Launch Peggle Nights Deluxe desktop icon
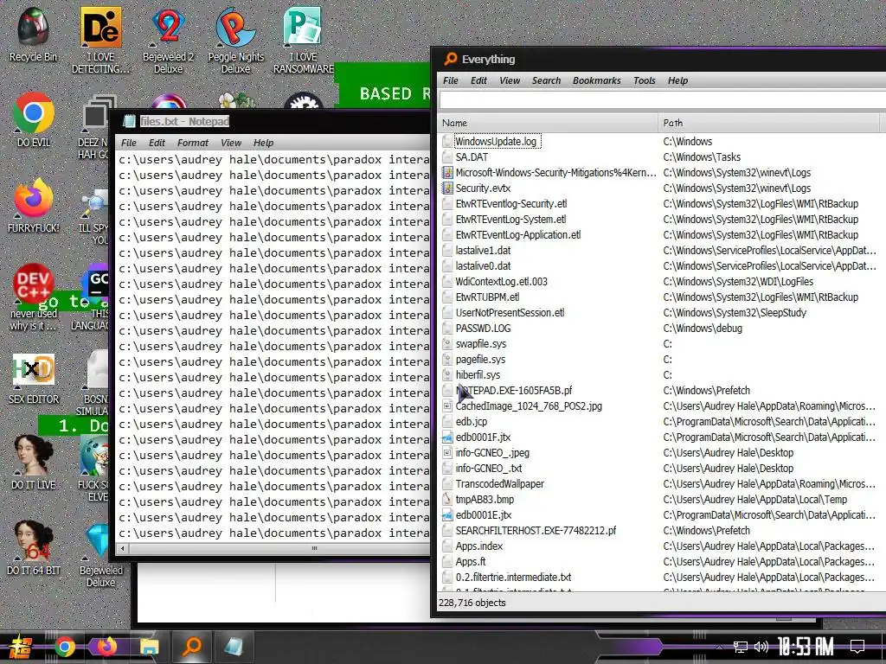The width and height of the screenshot is (886, 664). (x=235, y=40)
